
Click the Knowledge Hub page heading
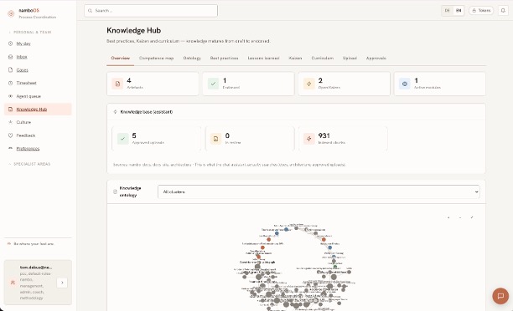(134, 30)
